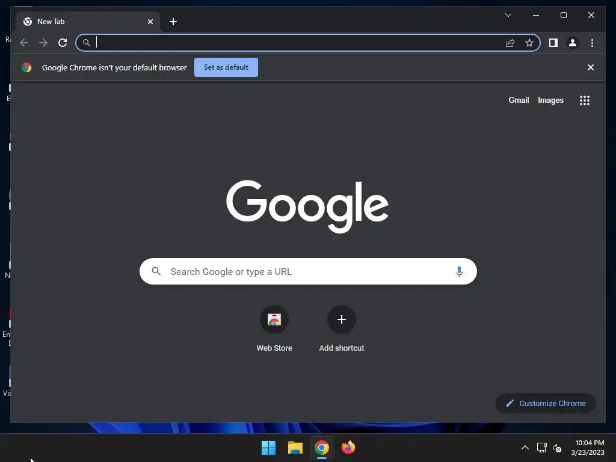Start voice search with microphone icon
Viewport: 616px width, 462px height.
click(459, 271)
